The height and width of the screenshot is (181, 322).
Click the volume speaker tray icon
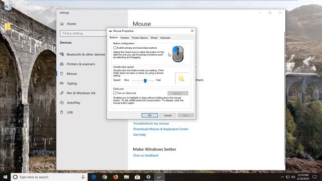pyautogui.click(x=293, y=177)
